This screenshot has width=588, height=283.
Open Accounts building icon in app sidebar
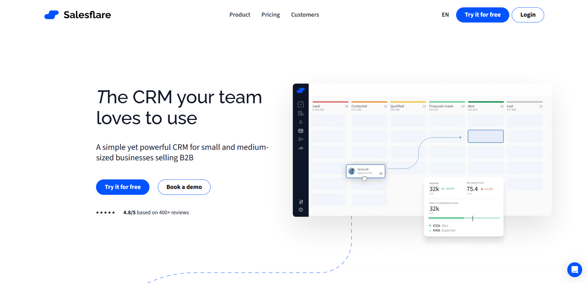(301, 113)
